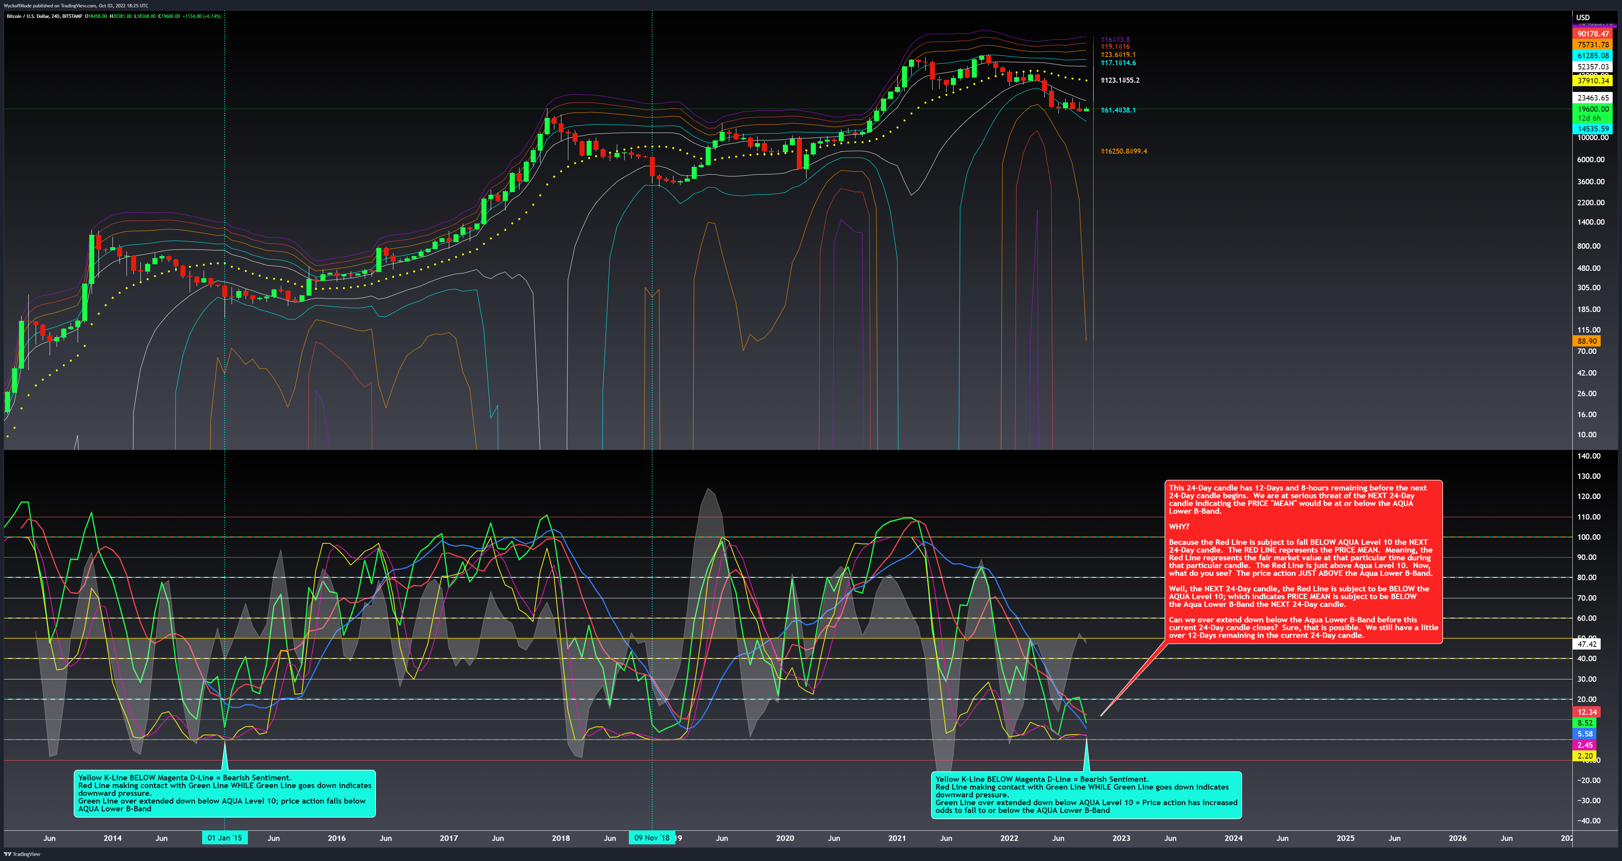Click the green 19600.00 current price label

1593,109
